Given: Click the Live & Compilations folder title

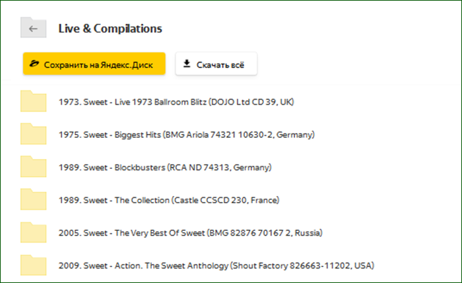Looking at the screenshot, I should (110, 29).
